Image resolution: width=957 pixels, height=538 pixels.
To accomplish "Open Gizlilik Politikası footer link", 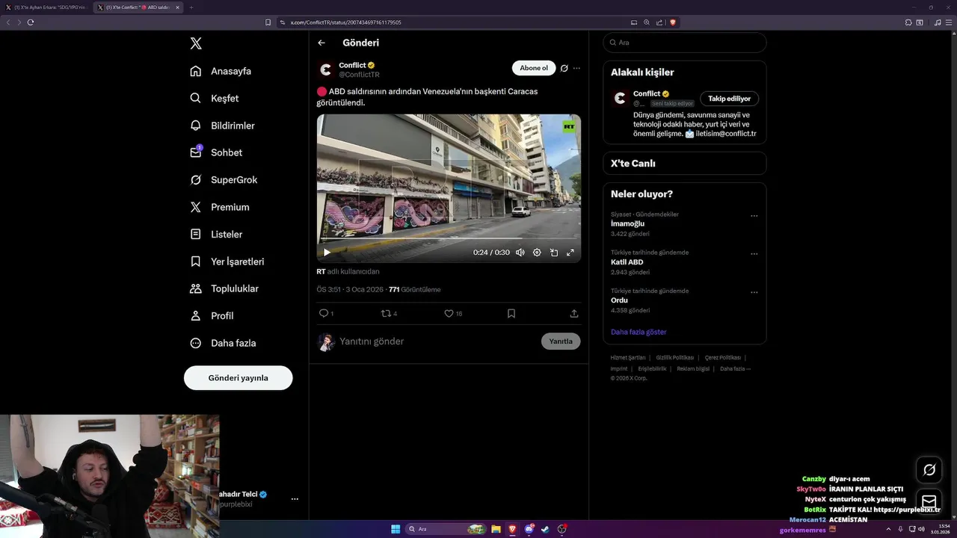I will 675,357.
